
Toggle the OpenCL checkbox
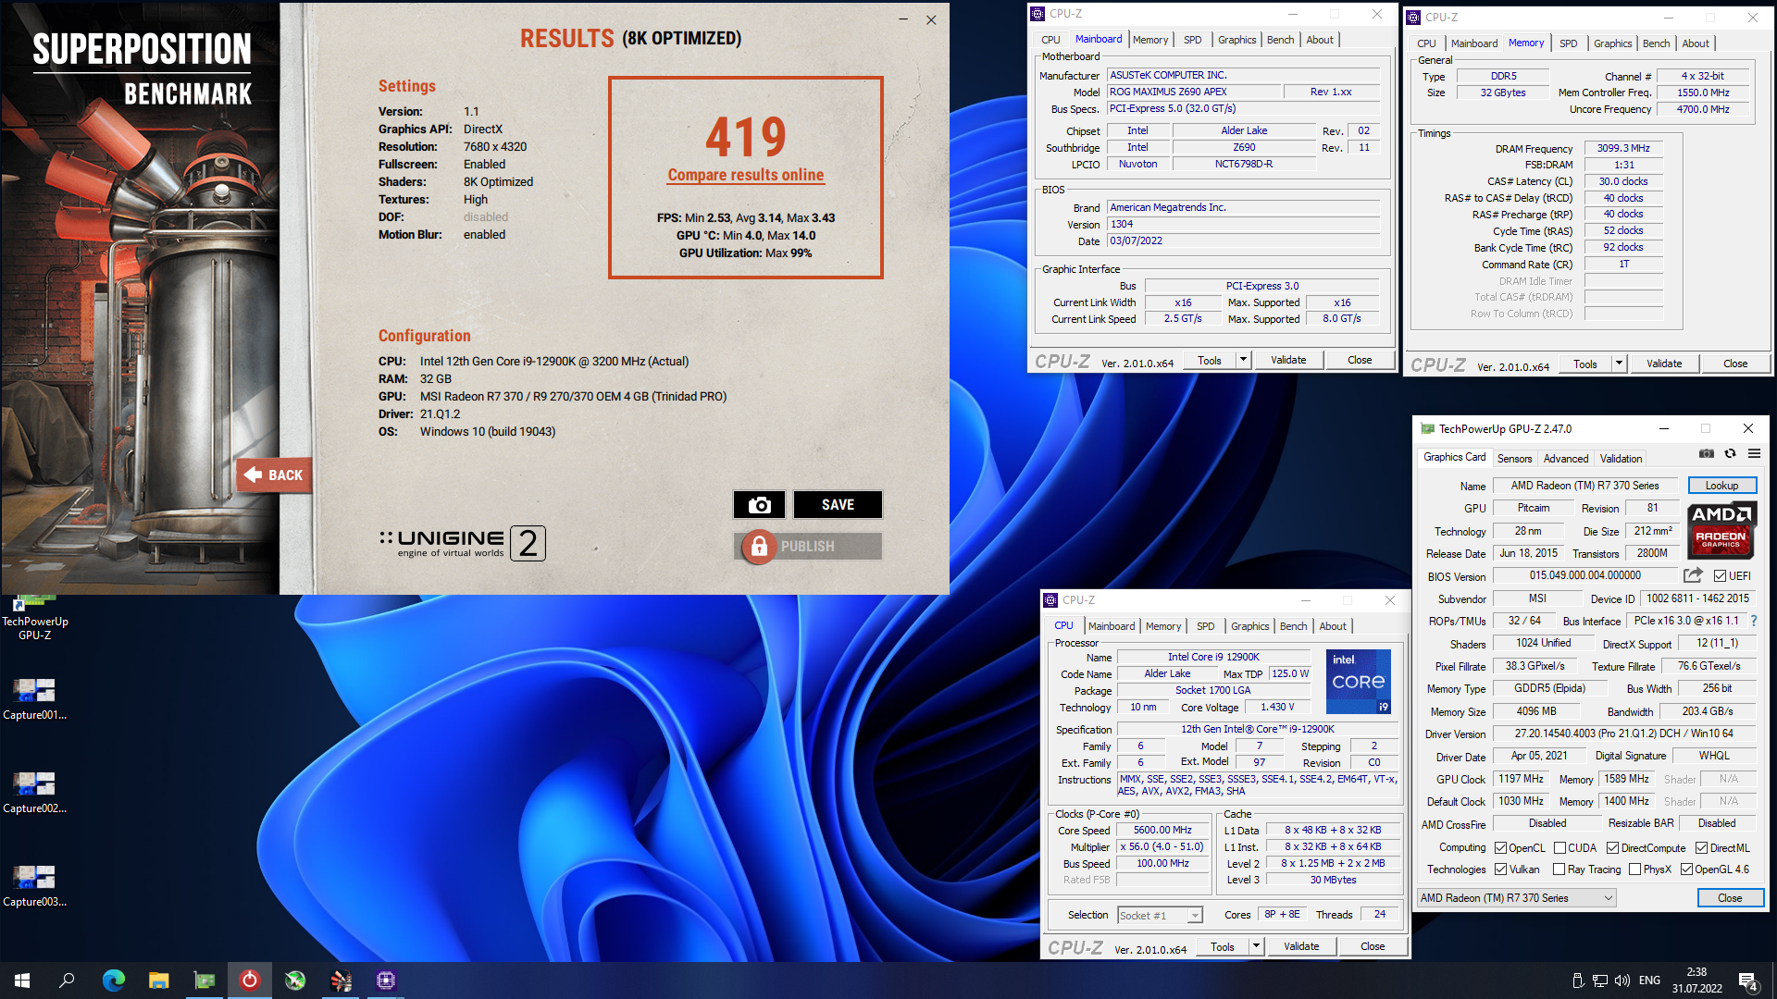point(1500,847)
